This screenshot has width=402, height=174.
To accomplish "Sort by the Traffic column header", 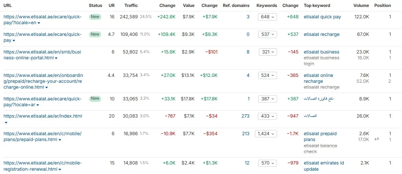I will point(131,5).
